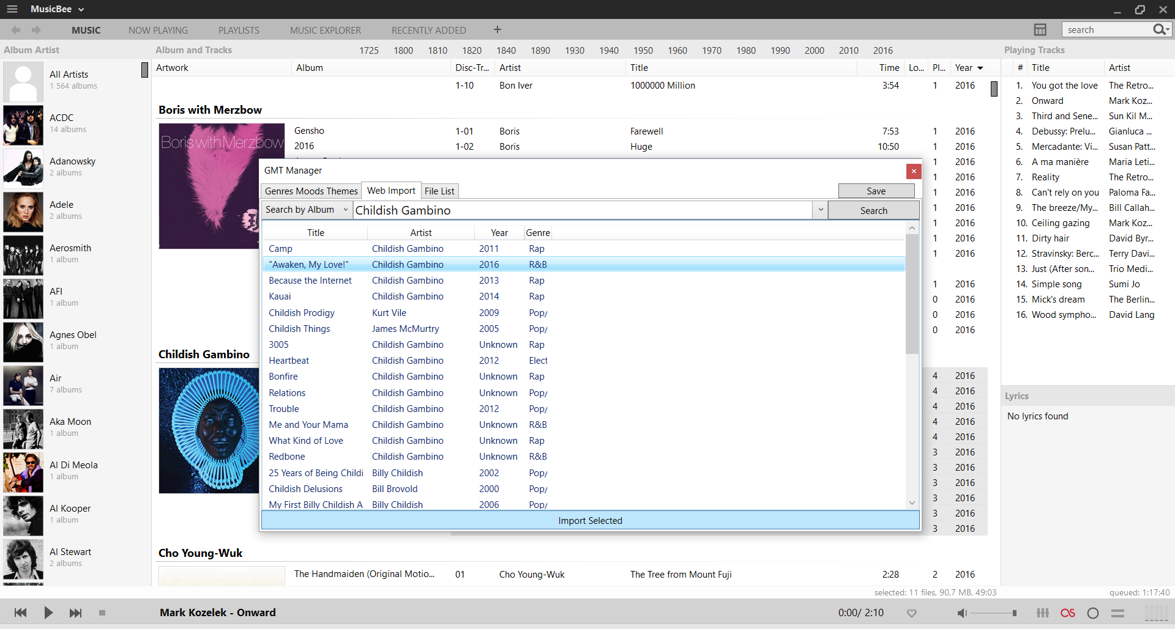Select 'Dirty hair' in Playing Tracks
Image resolution: width=1175 pixels, height=629 pixels.
coord(1050,238)
